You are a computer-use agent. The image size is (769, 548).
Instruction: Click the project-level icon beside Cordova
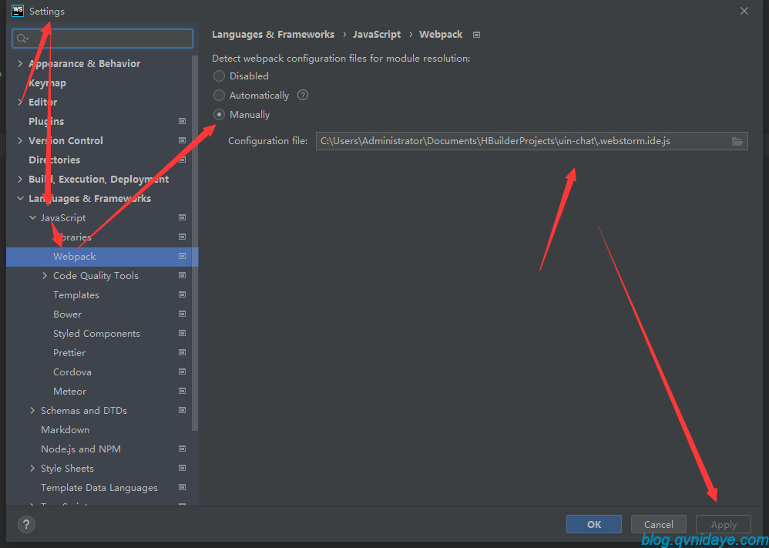182,371
